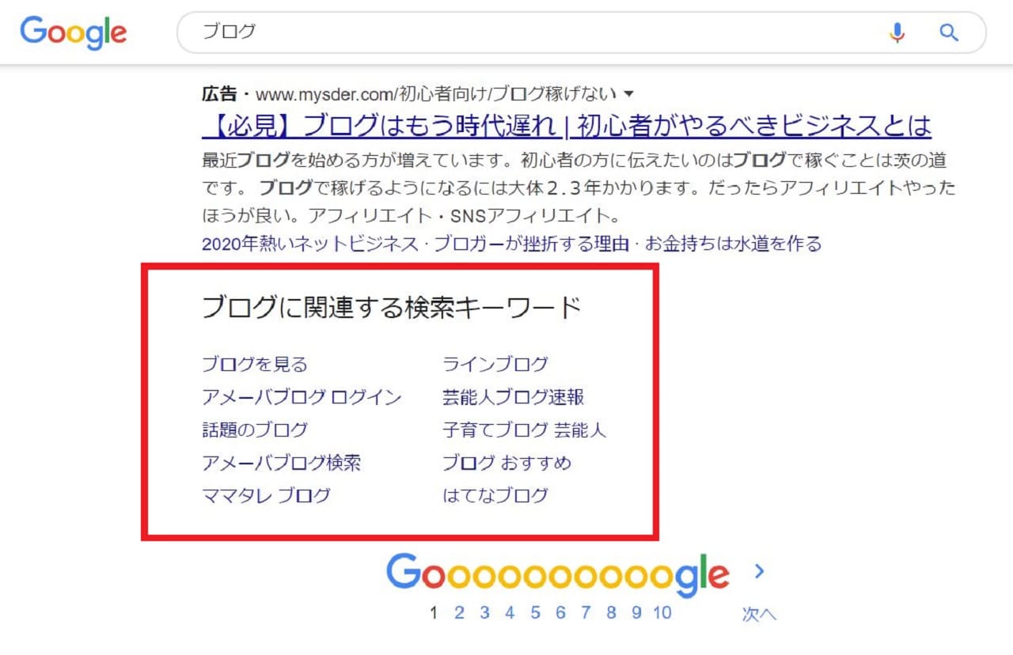
Task: Expand the ad URL dropdown arrow
Action: tap(629, 94)
